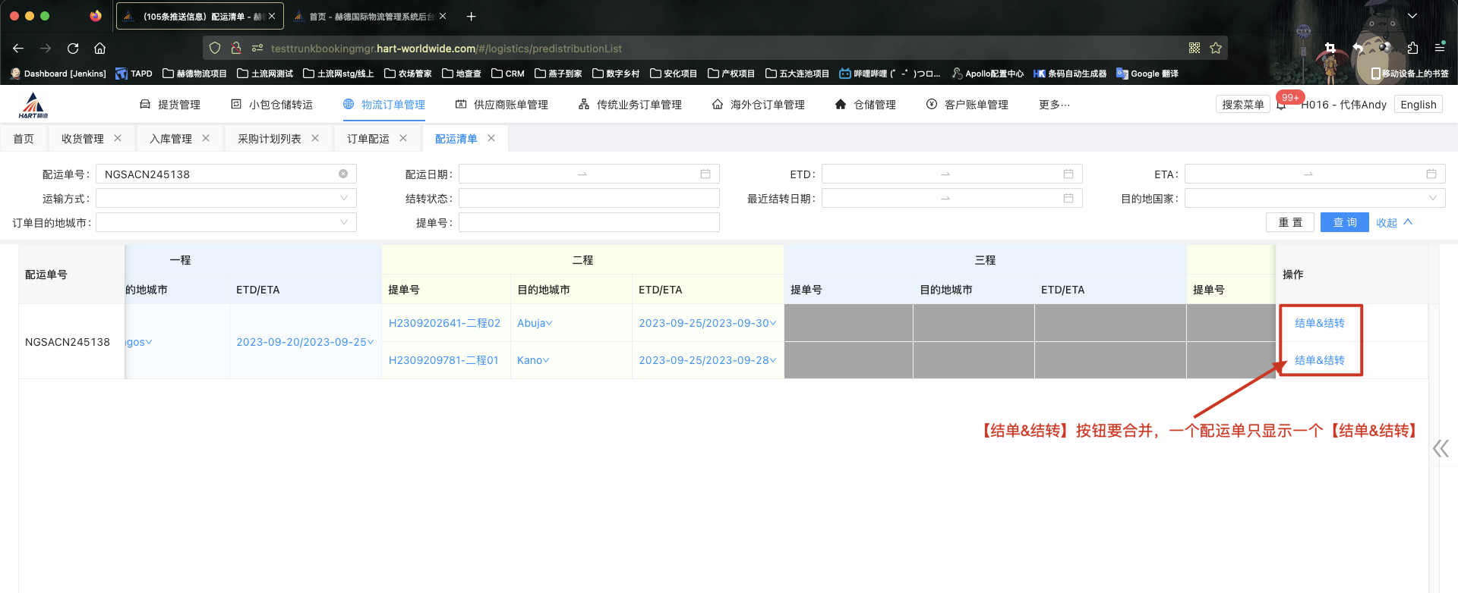1458x593 pixels.
Task: Clear the 配运单号 input with clear icon
Action: pyautogui.click(x=343, y=174)
